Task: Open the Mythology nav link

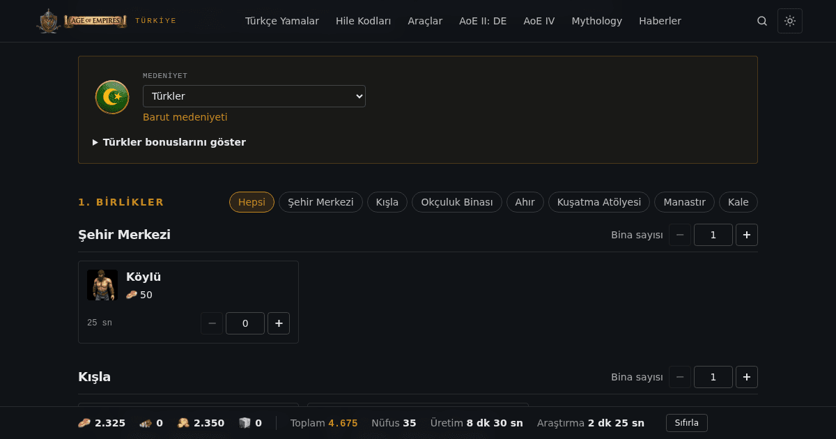Action: coord(597,21)
